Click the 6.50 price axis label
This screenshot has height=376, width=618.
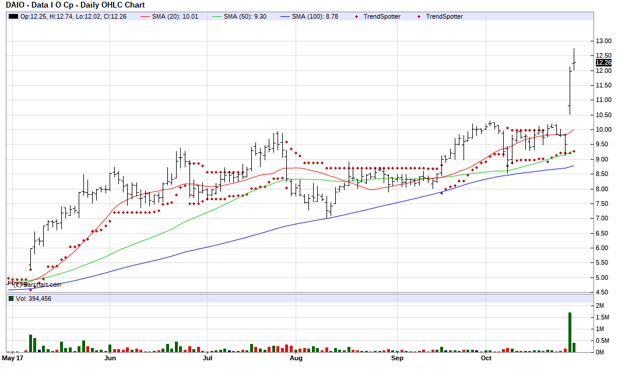(x=603, y=233)
